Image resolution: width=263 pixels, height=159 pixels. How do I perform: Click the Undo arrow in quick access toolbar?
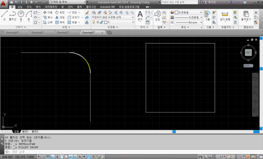pyautogui.click(x=36, y=2)
